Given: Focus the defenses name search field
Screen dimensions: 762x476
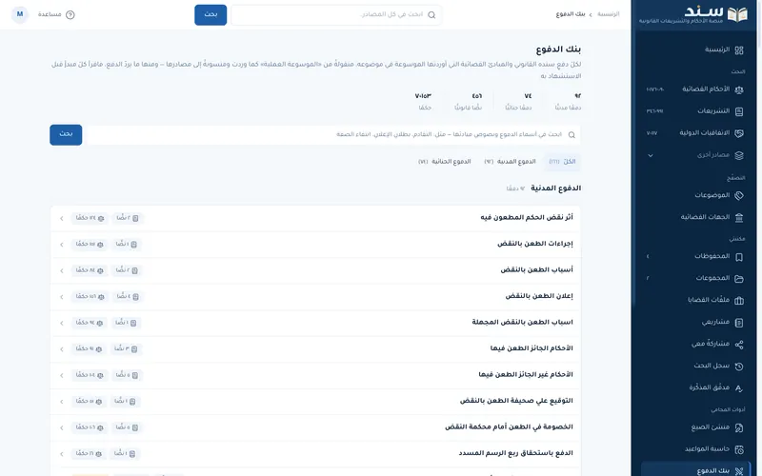Looking at the screenshot, I should click(331, 134).
